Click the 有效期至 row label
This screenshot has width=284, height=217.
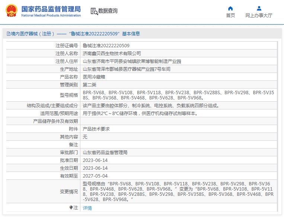click(x=69, y=176)
